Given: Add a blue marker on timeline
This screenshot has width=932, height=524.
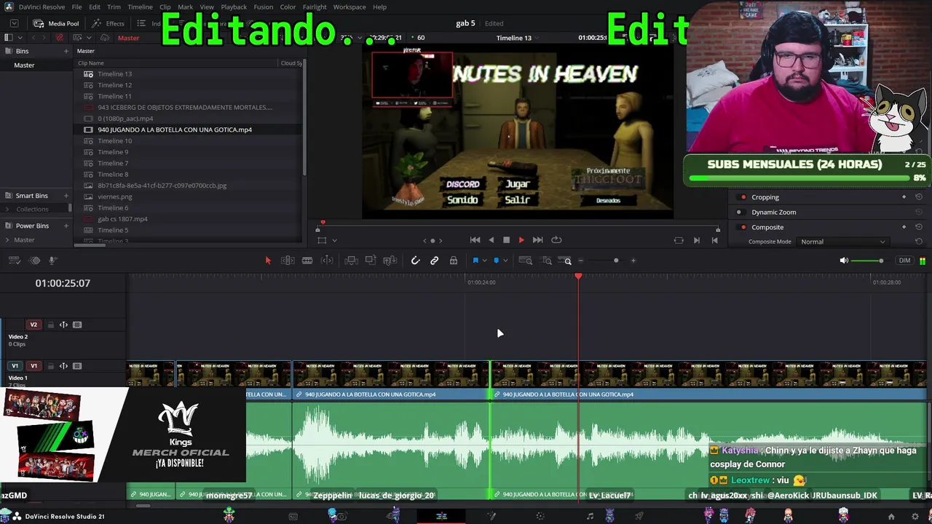Looking at the screenshot, I should click(497, 261).
